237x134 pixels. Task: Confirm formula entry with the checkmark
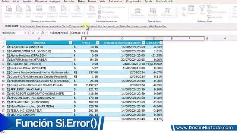[38, 33]
